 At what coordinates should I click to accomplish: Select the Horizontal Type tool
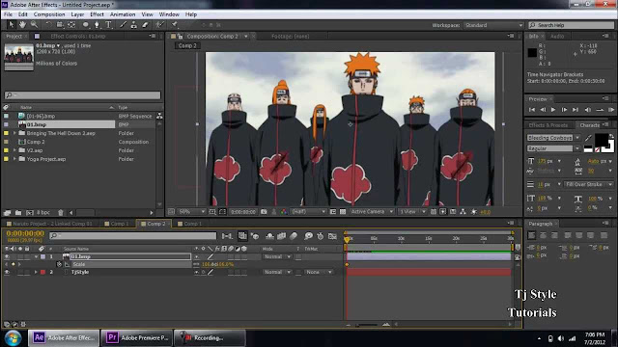coord(108,25)
